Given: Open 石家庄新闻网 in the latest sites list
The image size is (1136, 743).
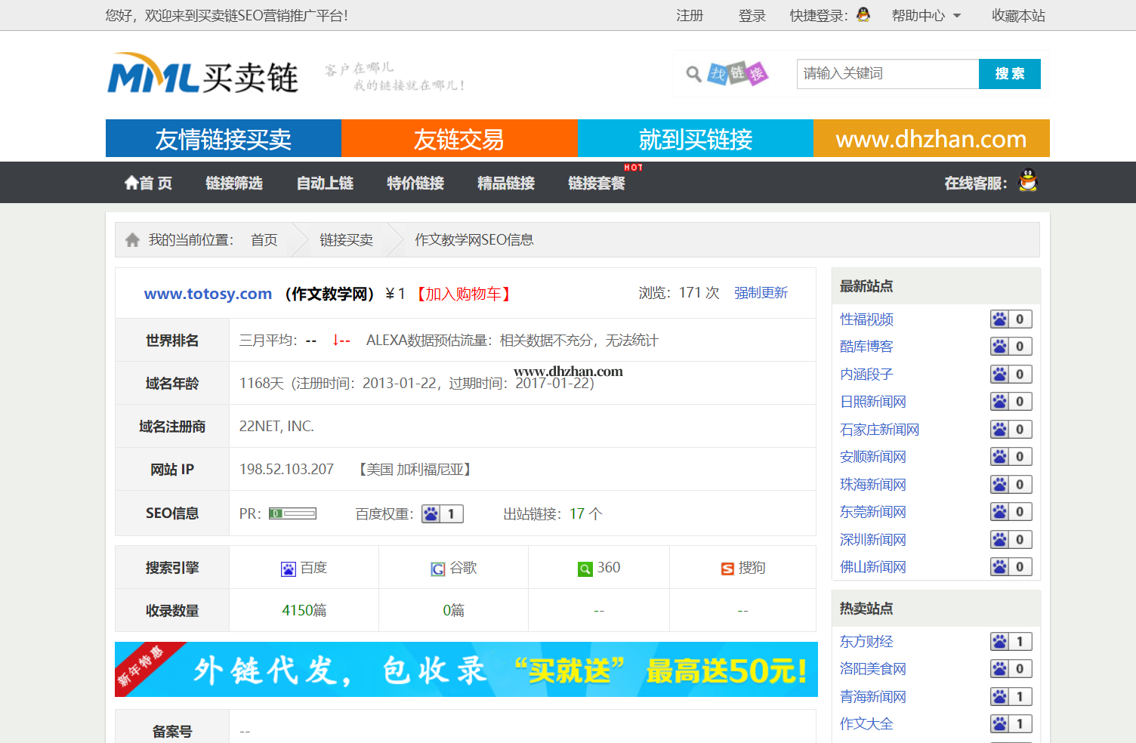Looking at the screenshot, I should [x=879, y=430].
